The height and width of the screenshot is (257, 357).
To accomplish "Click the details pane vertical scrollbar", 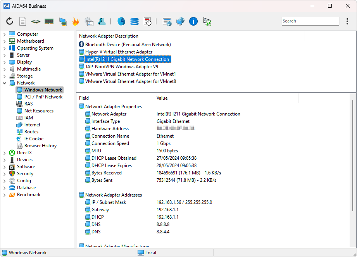I will pyautogui.click(x=353, y=155).
